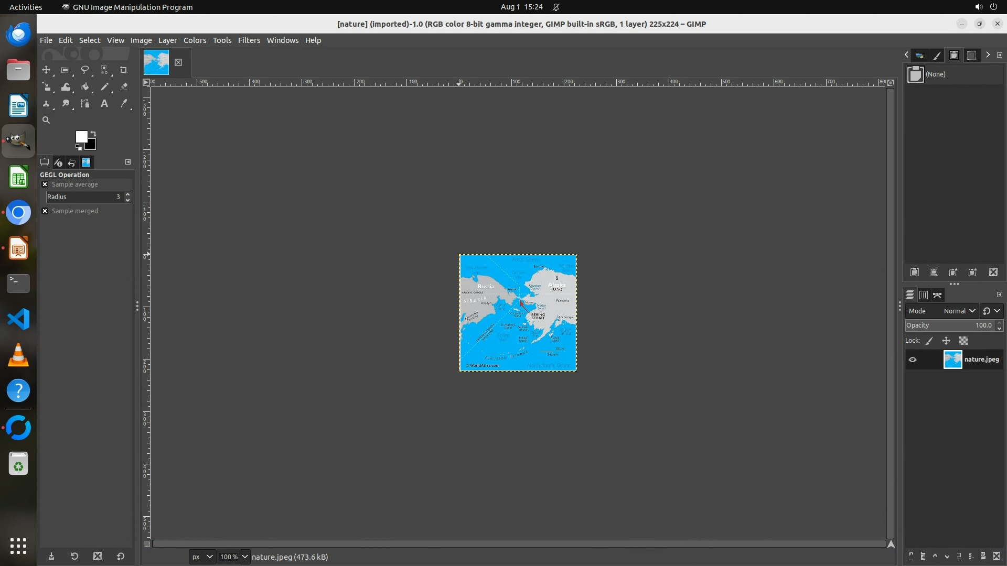Toggle the Sample average checkbox

(45, 184)
